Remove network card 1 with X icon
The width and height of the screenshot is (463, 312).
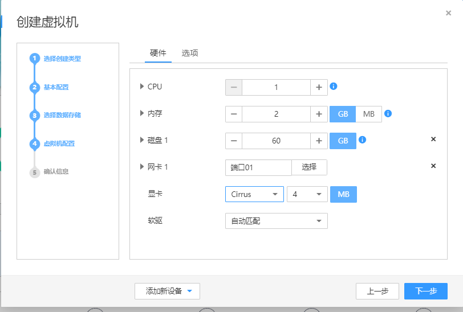433,166
